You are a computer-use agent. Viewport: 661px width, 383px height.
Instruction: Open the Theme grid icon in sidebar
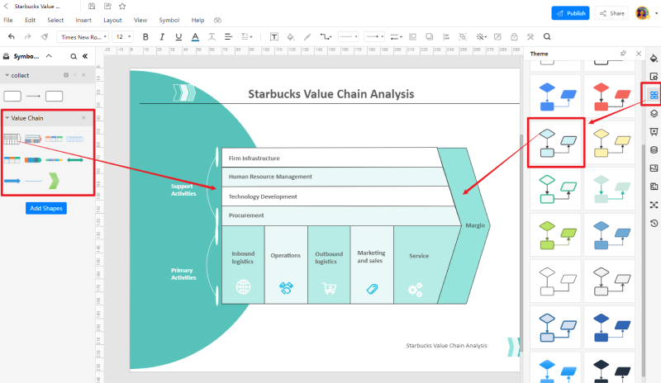tap(654, 95)
